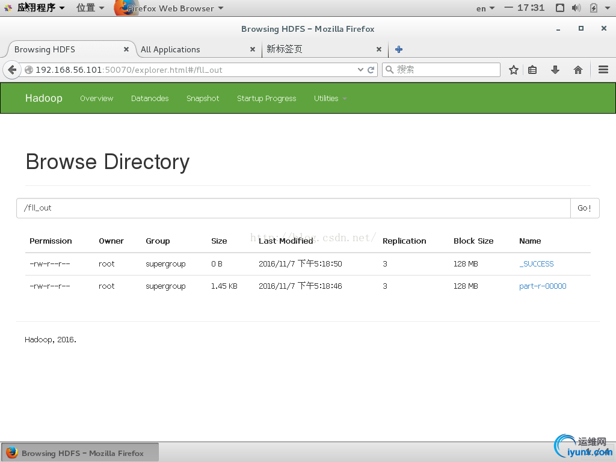
Task: Click the battery icon in top panel
Action: pos(594,8)
